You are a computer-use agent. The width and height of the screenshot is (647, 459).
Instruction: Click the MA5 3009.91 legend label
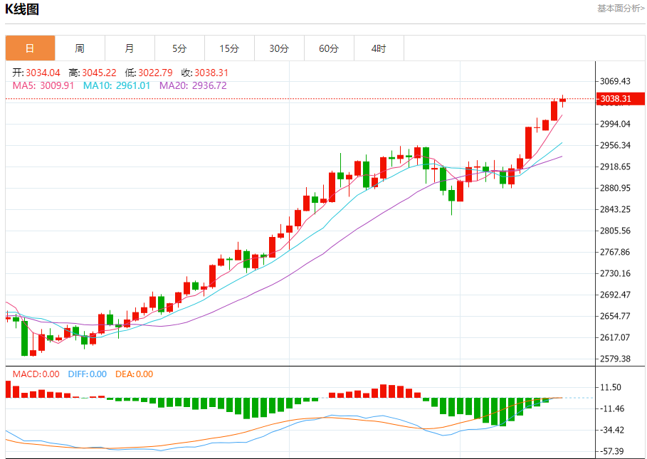[x=43, y=85]
